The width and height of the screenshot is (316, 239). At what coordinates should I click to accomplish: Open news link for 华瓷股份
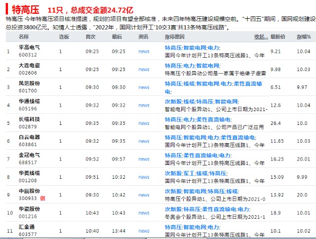144,213
